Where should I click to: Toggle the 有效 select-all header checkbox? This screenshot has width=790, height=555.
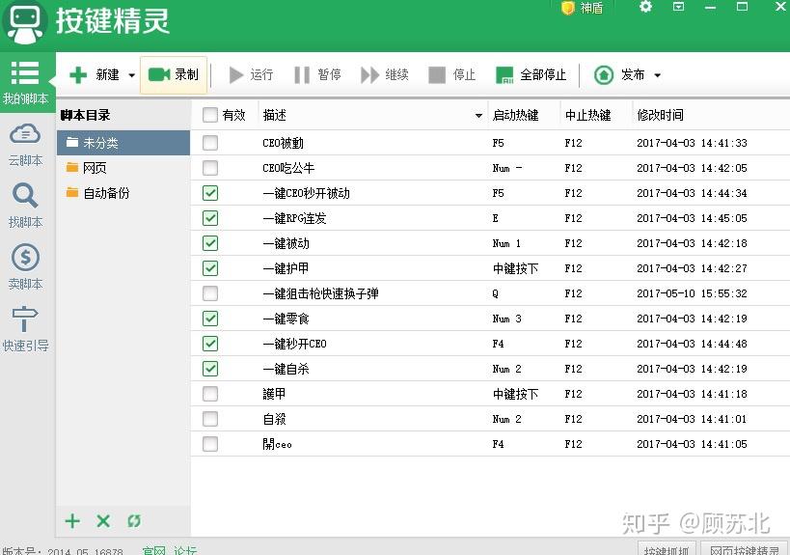pos(210,115)
